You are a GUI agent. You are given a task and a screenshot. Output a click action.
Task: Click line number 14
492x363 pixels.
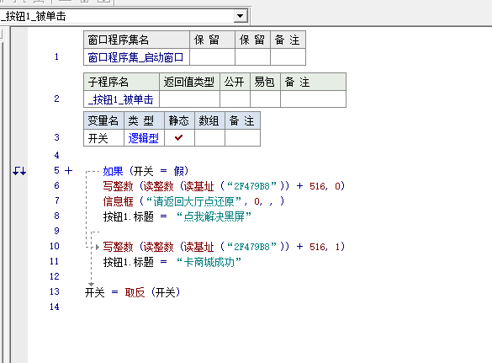pyautogui.click(x=55, y=307)
